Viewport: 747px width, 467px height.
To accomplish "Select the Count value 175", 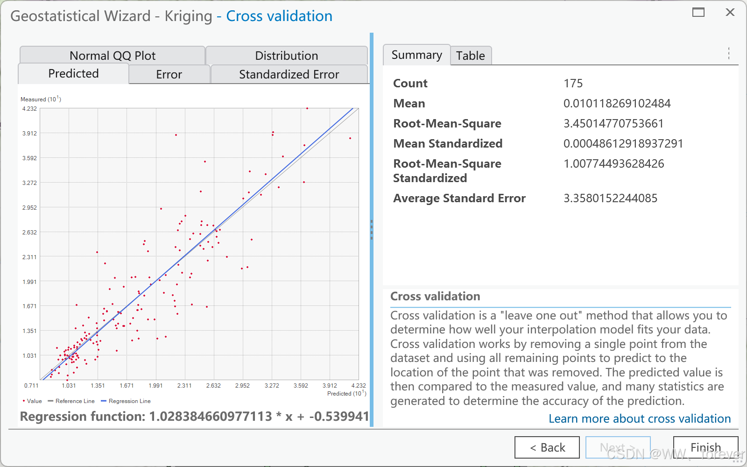I will point(573,83).
